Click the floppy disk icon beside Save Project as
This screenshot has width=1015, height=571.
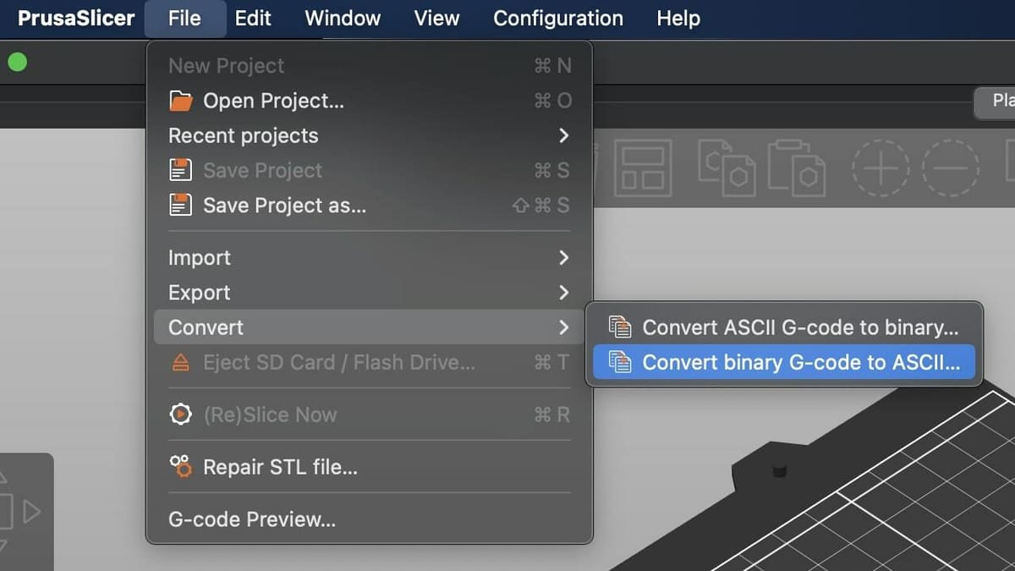click(181, 206)
